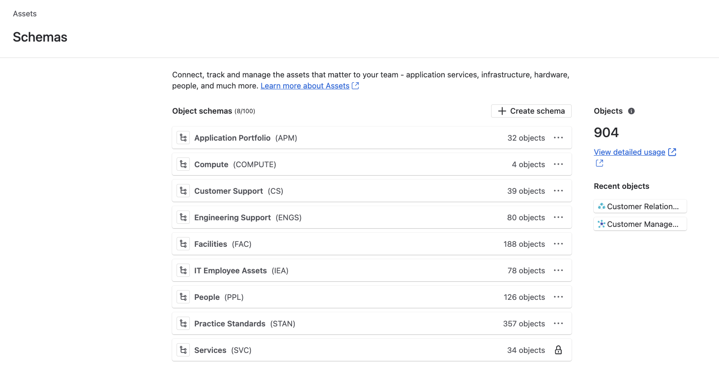The image size is (719, 383).
Task: Open the View detailed usage link
Action: point(629,152)
